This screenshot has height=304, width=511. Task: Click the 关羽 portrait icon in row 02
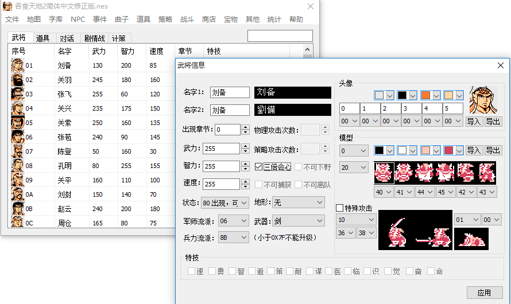pyautogui.click(x=18, y=79)
